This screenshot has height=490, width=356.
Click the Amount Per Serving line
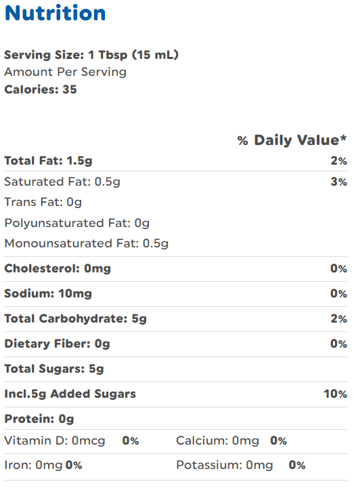65,72
